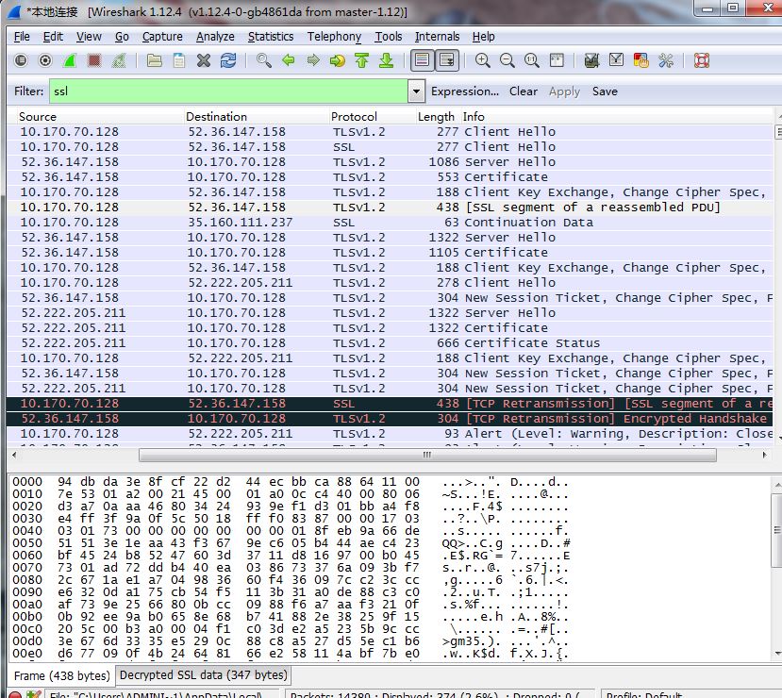Image resolution: width=782 pixels, height=698 pixels.
Task: Click the expert info red status indicator
Action: (x=15, y=694)
